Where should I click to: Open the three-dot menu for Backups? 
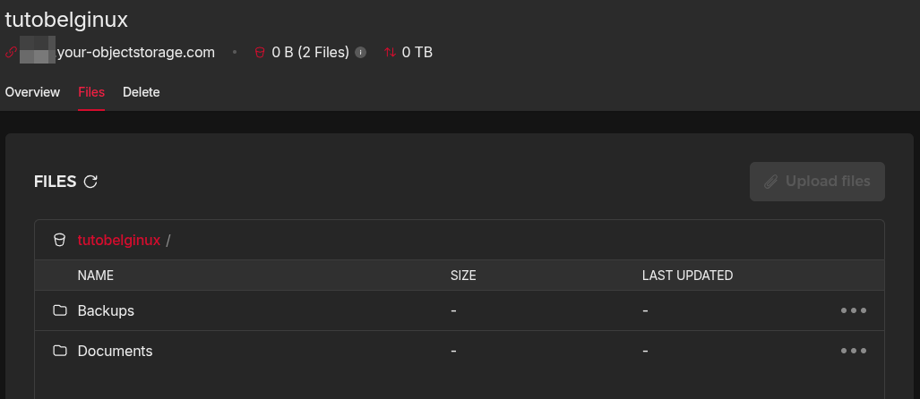coord(854,310)
